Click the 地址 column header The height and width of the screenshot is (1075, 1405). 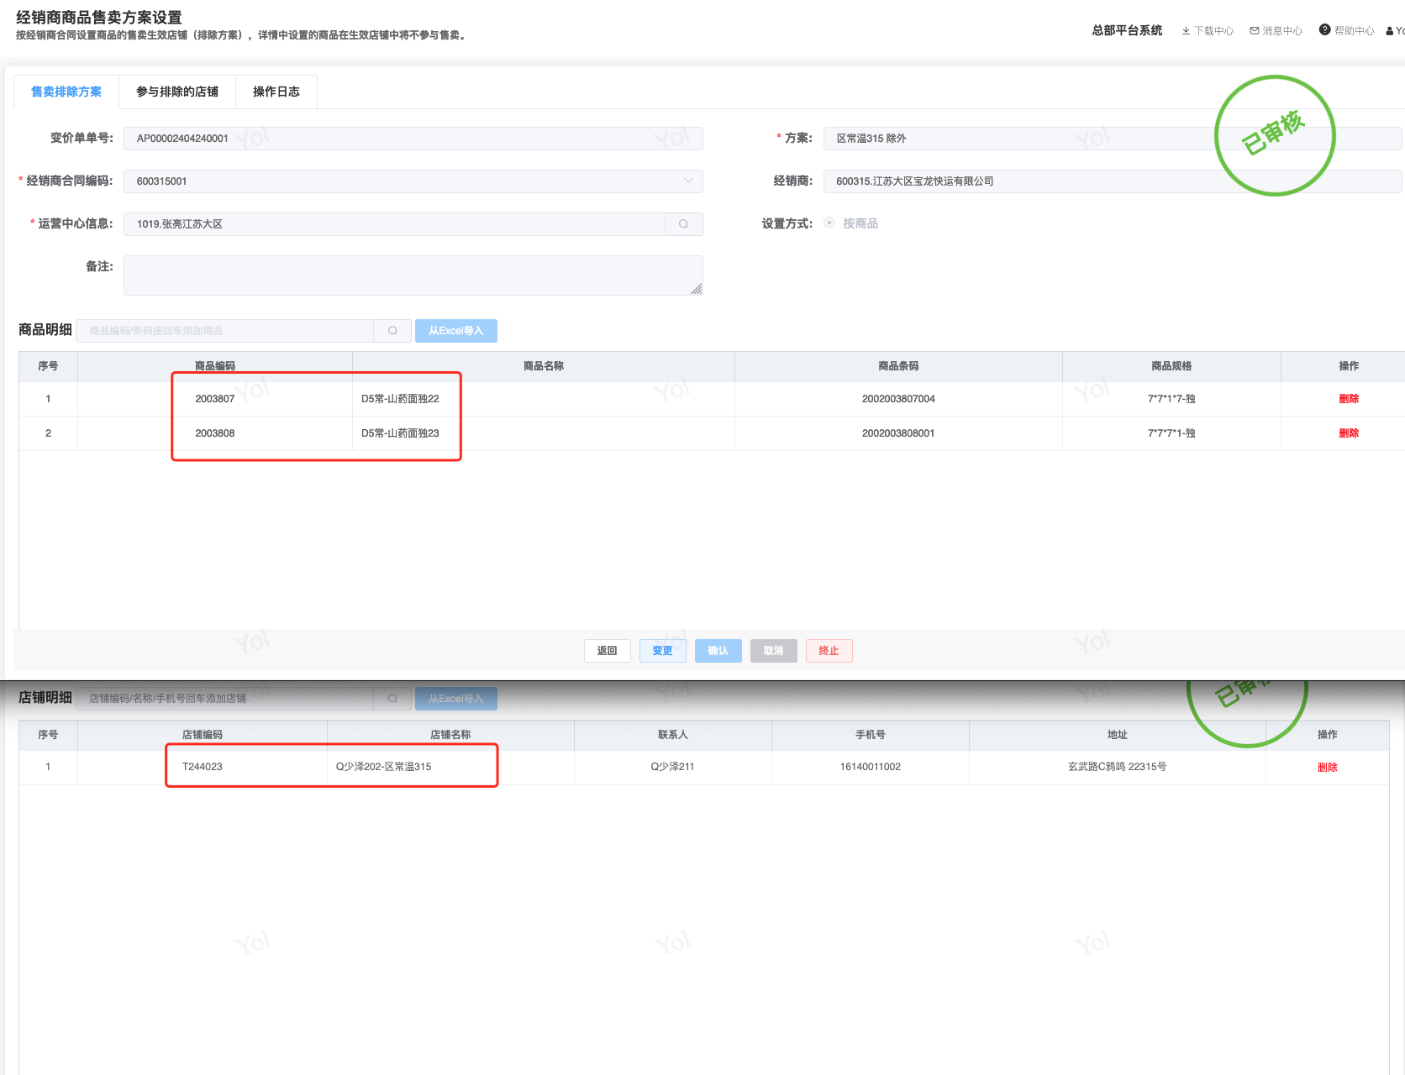pyautogui.click(x=1117, y=735)
